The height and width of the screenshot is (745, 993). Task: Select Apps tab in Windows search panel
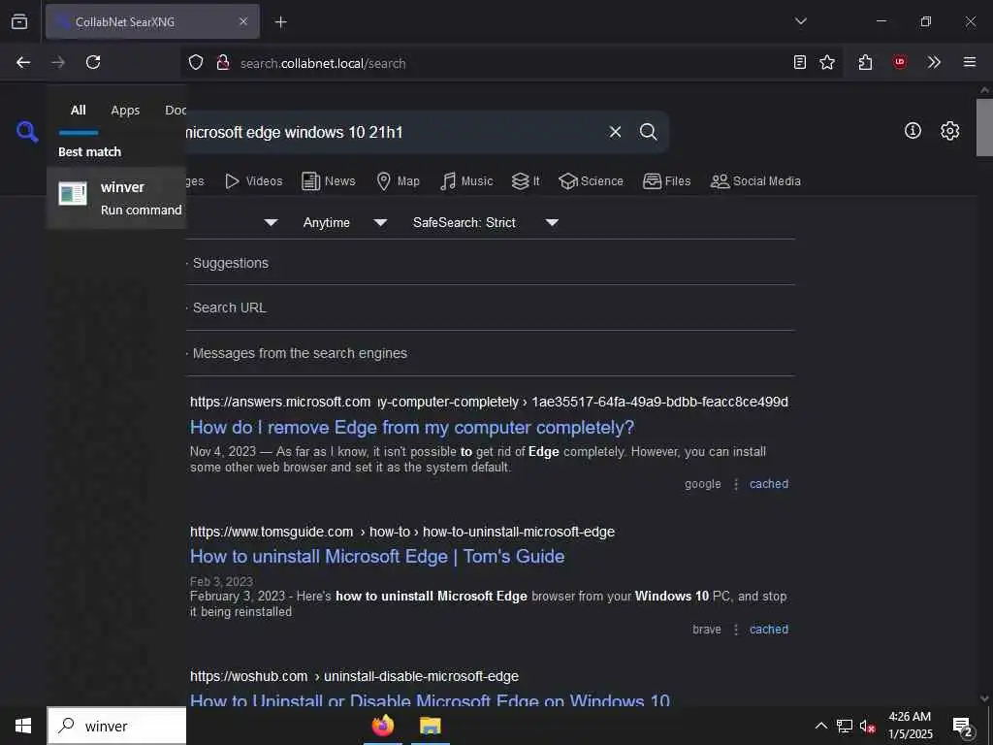(x=125, y=111)
